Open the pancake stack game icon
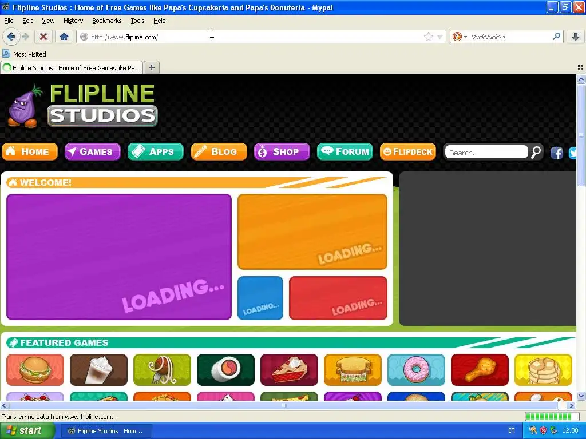Screen dimensions: 586x439 pyautogui.click(x=544, y=370)
